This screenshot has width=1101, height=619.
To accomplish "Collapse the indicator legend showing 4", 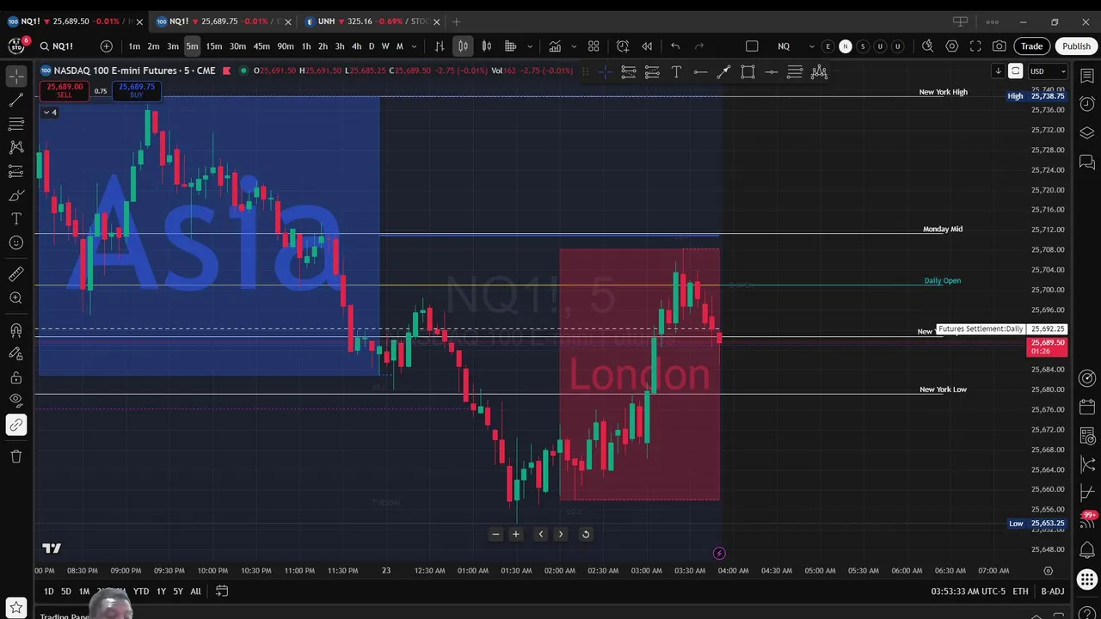I will tap(50, 113).
